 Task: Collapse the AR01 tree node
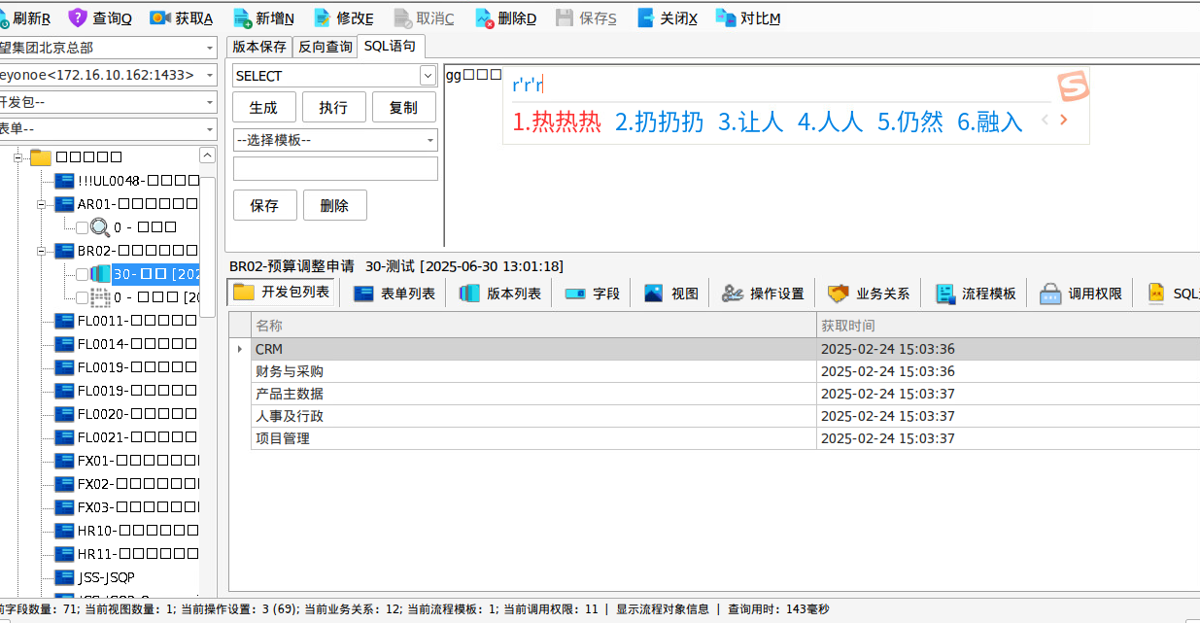[x=42, y=204]
